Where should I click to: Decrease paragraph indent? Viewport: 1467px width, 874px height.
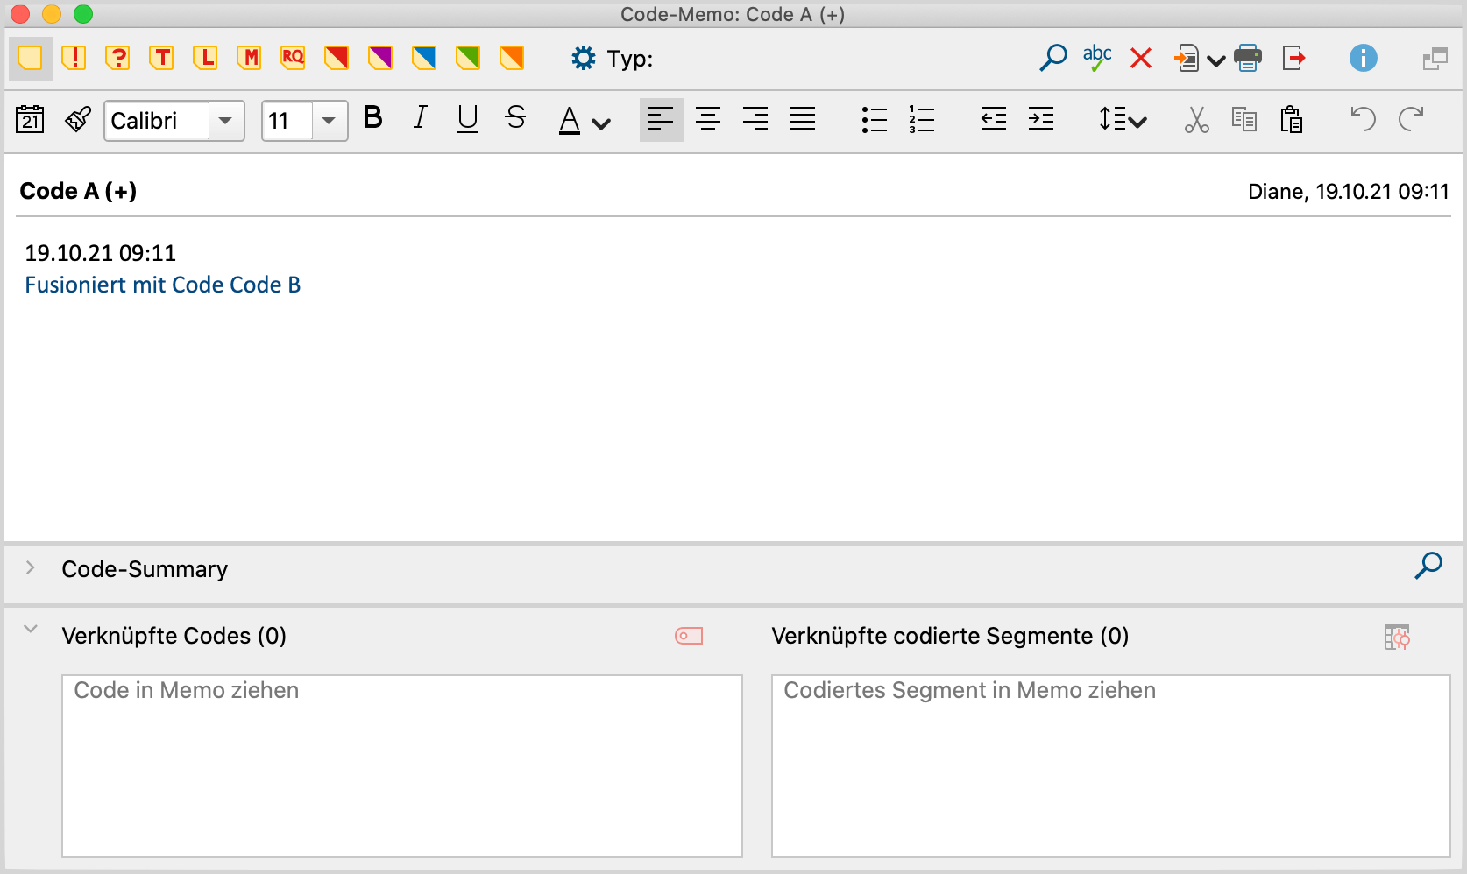pos(994,119)
